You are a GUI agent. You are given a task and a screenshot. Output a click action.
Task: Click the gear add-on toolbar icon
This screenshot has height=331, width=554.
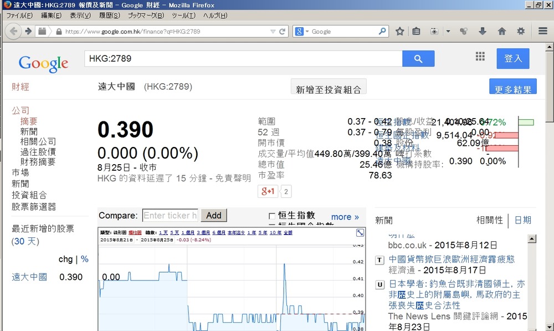point(521,31)
